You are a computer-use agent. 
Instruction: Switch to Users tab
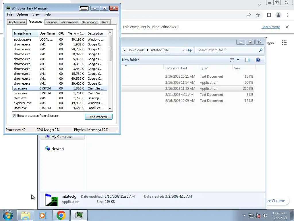coord(104,22)
